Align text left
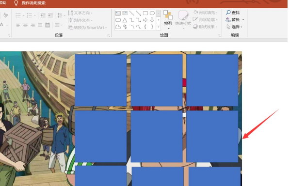This screenshot has height=186, width=289. click(x=18, y=25)
